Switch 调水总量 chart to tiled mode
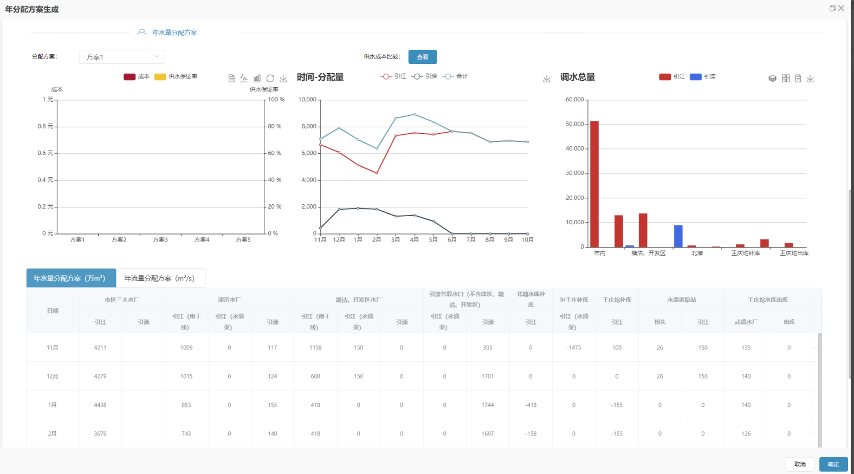The width and height of the screenshot is (854, 474). click(x=786, y=79)
